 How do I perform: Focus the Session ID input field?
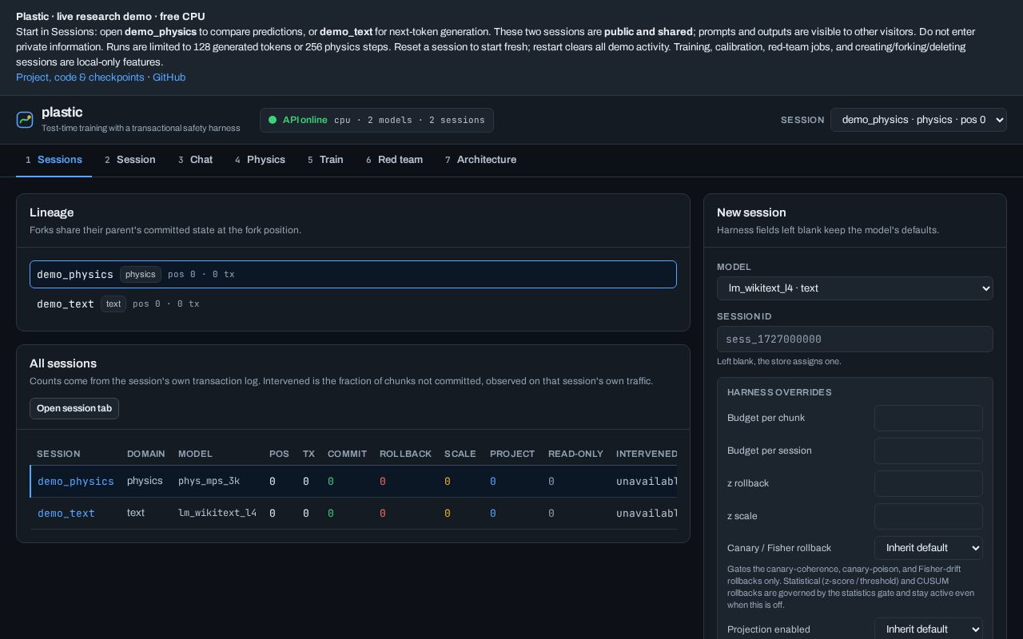pos(855,339)
